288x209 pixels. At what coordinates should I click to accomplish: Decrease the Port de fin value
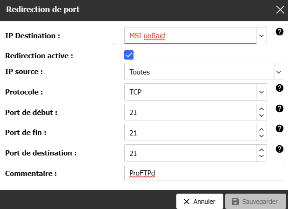click(261, 136)
